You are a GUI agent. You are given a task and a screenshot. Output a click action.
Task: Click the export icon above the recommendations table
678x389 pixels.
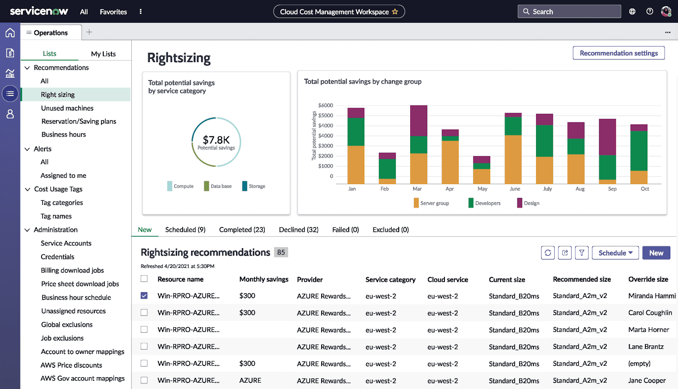(x=564, y=252)
